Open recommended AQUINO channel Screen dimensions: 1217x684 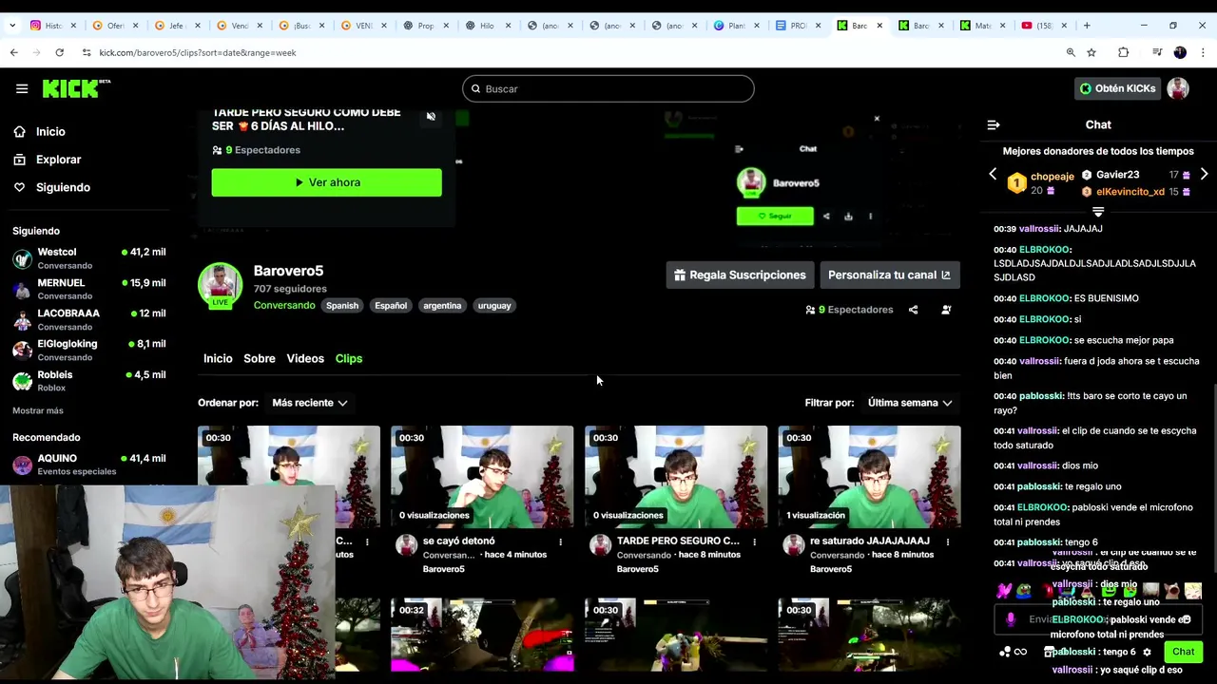click(88, 464)
